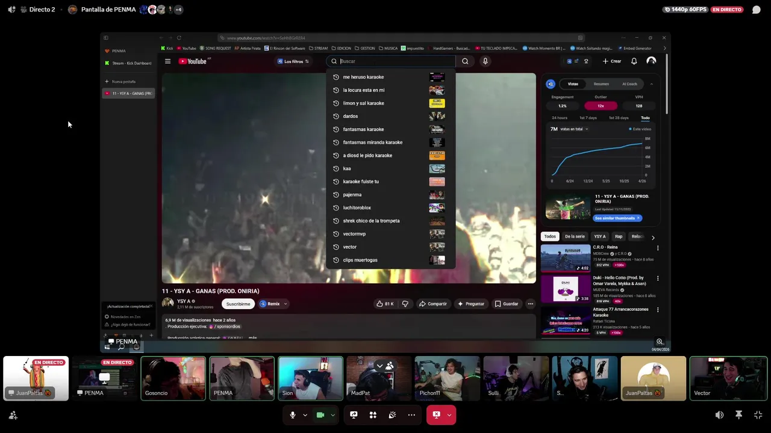The height and width of the screenshot is (433, 771).
Task: Open more call options (three dots)
Action: (411, 415)
